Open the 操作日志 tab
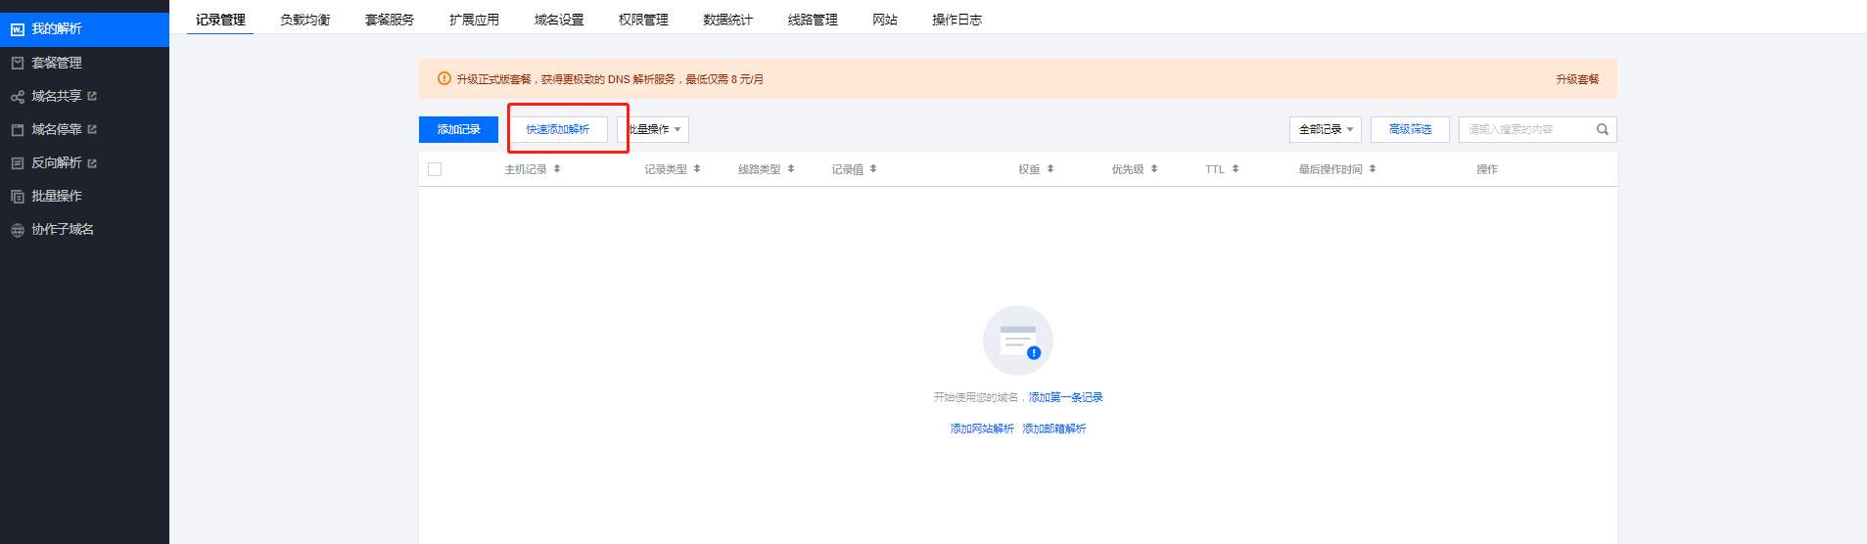Screen dimensions: 1867x544 (956, 20)
